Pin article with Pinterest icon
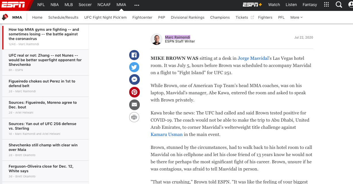 pyautogui.click(x=134, y=92)
